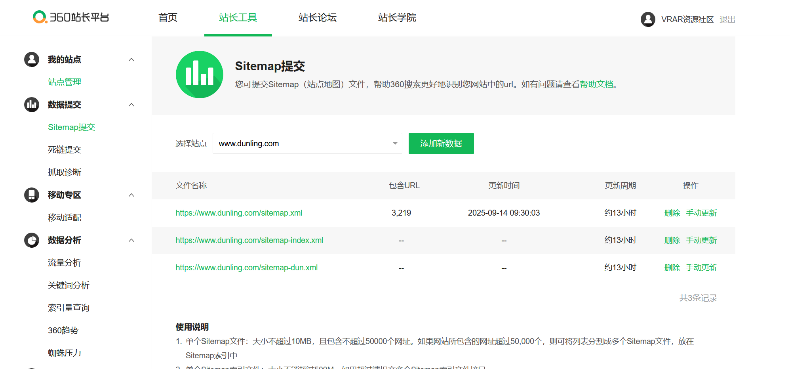Screen dimensions: 790x369
Task: Open 蜘蛛压力 in the sidebar
Action: coord(65,353)
